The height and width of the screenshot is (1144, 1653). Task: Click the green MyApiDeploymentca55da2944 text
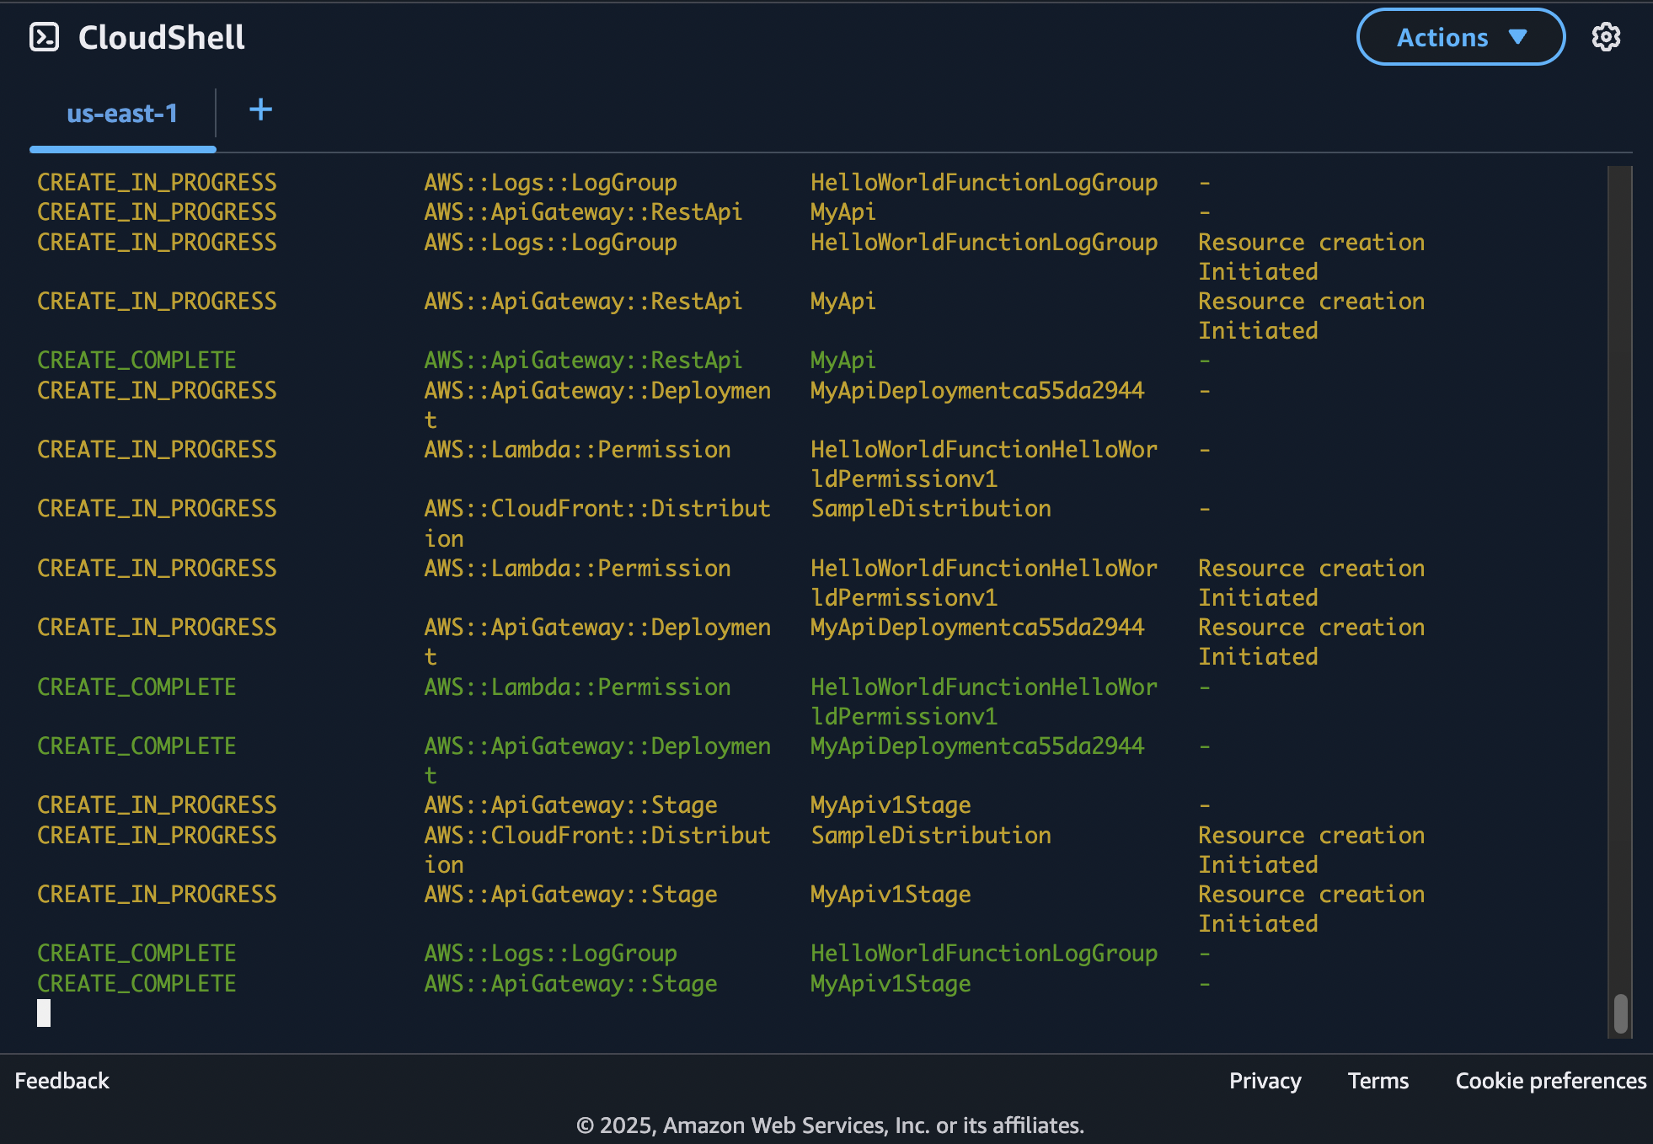[976, 746]
